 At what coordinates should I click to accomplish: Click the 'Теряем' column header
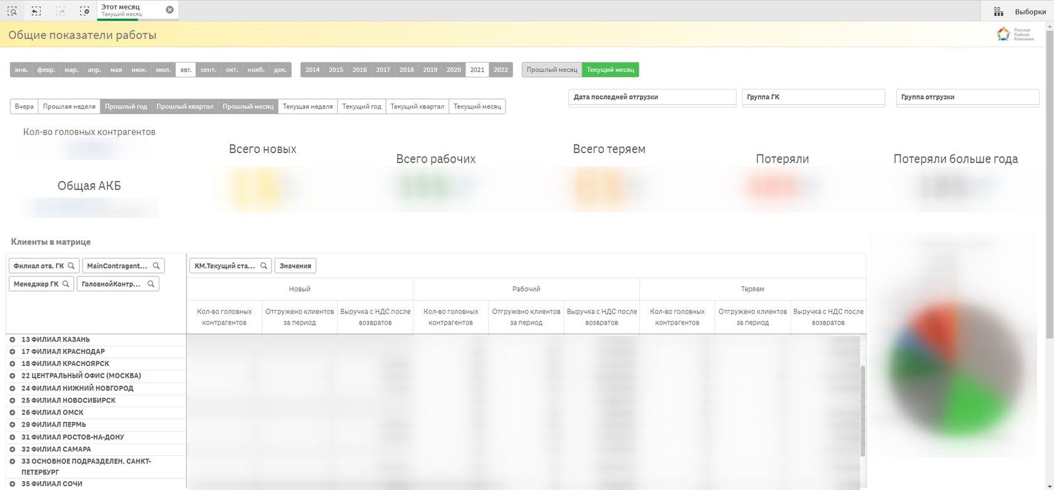click(x=753, y=289)
